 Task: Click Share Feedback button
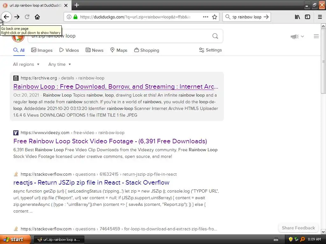click(298, 228)
